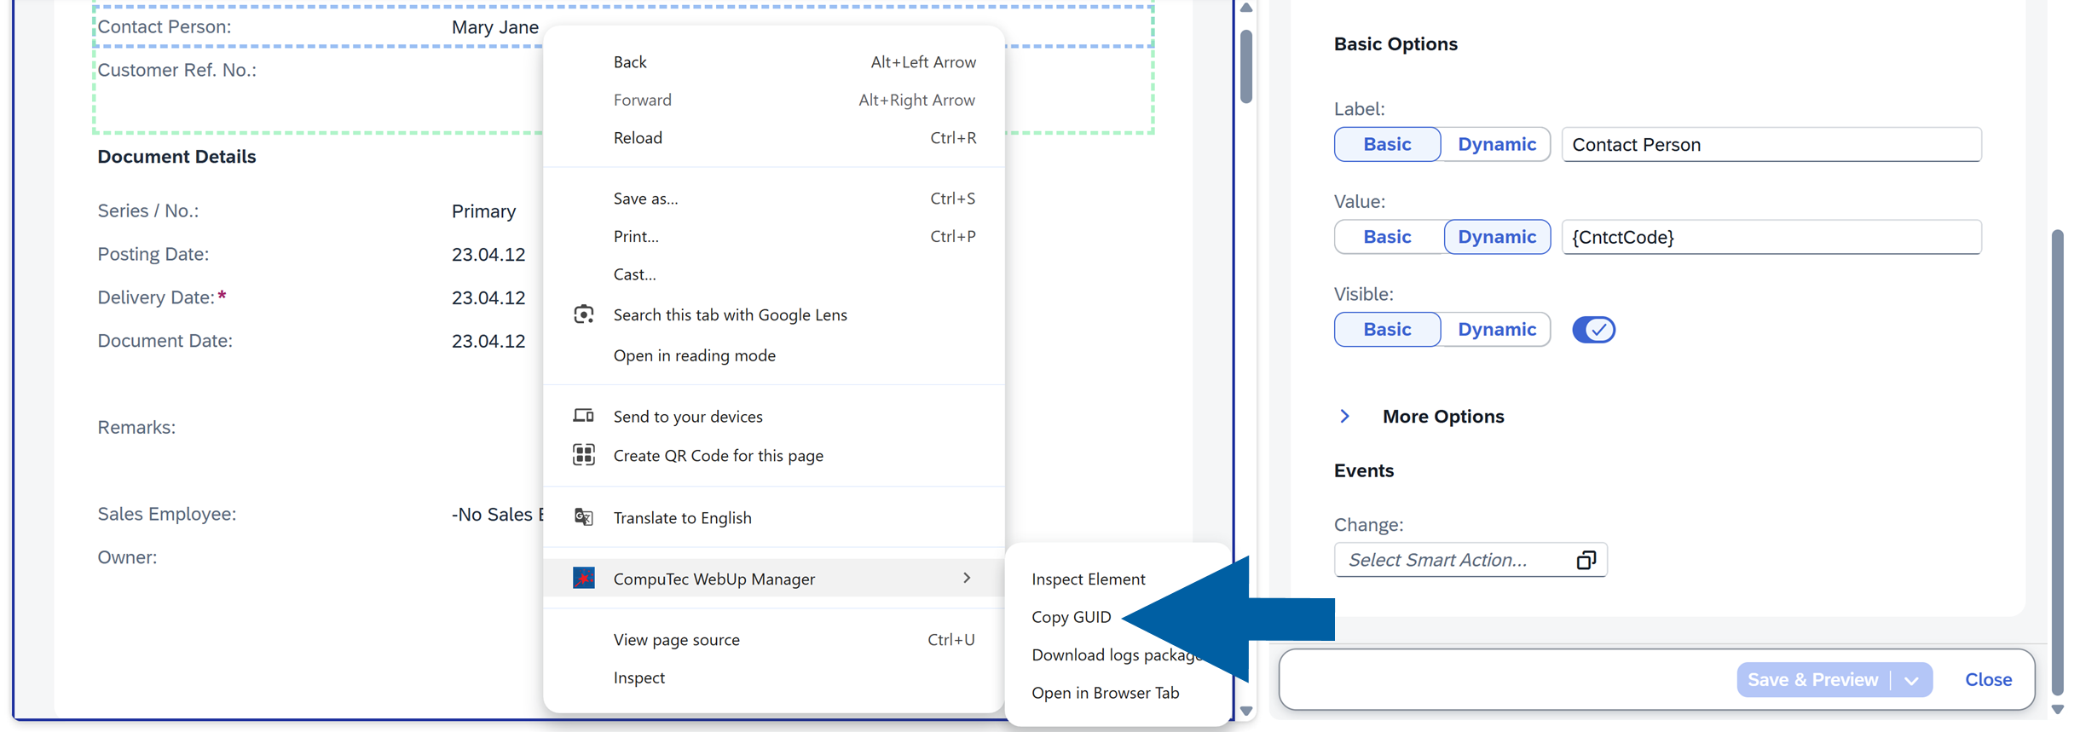Image resolution: width=2080 pixels, height=732 pixels.
Task: Set Value mode to Basic
Action: pyautogui.click(x=1387, y=237)
